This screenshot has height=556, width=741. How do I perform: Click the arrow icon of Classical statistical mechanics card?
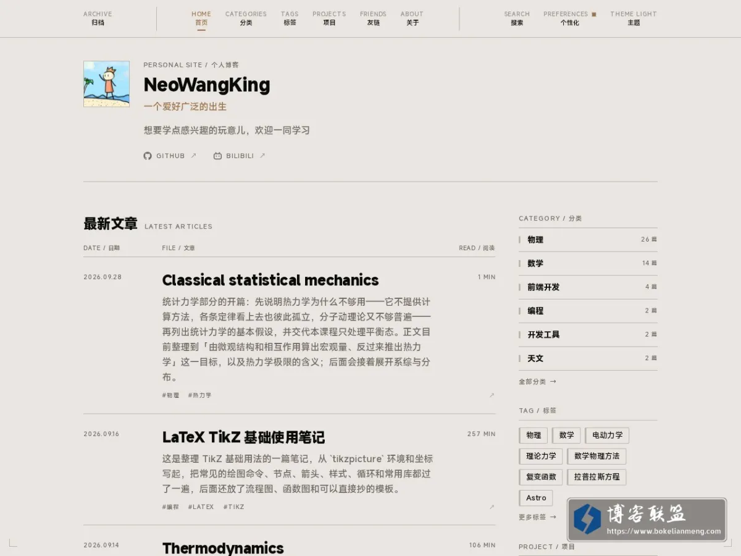point(492,395)
